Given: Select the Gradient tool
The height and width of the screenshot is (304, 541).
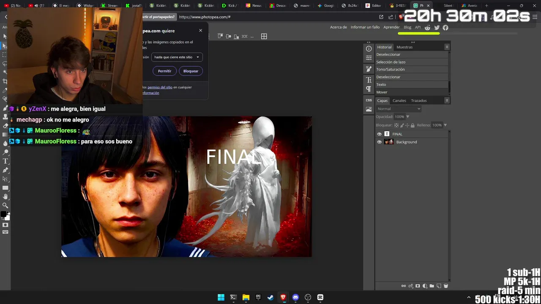Looking at the screenshot, I should tap(5, 135).
